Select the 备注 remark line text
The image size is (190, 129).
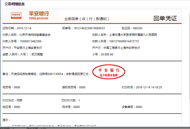(45, 74)
